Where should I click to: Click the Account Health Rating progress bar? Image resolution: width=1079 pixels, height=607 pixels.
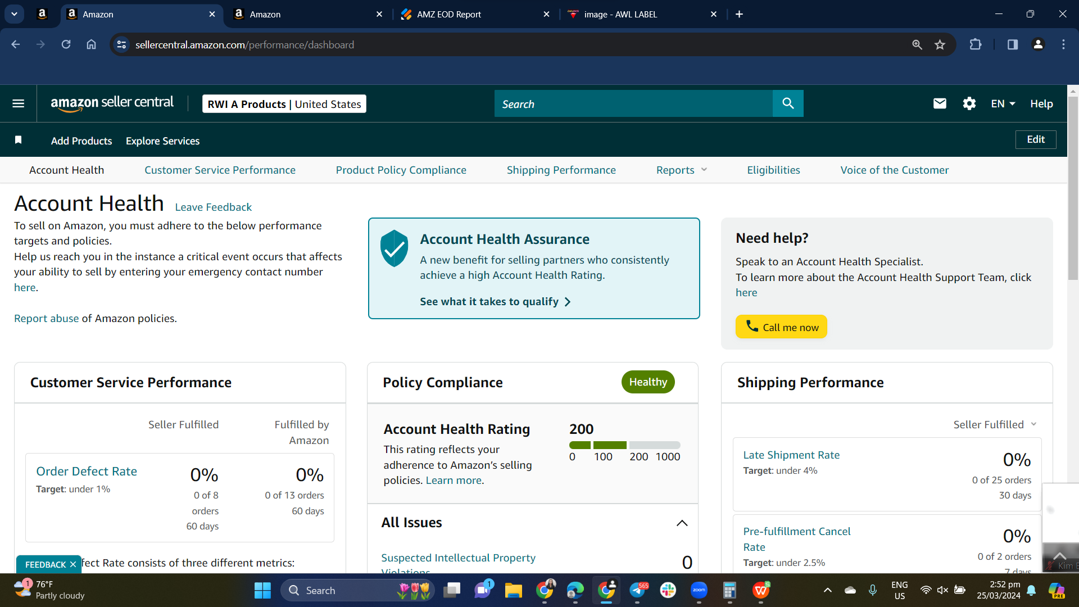coord(624,445)
